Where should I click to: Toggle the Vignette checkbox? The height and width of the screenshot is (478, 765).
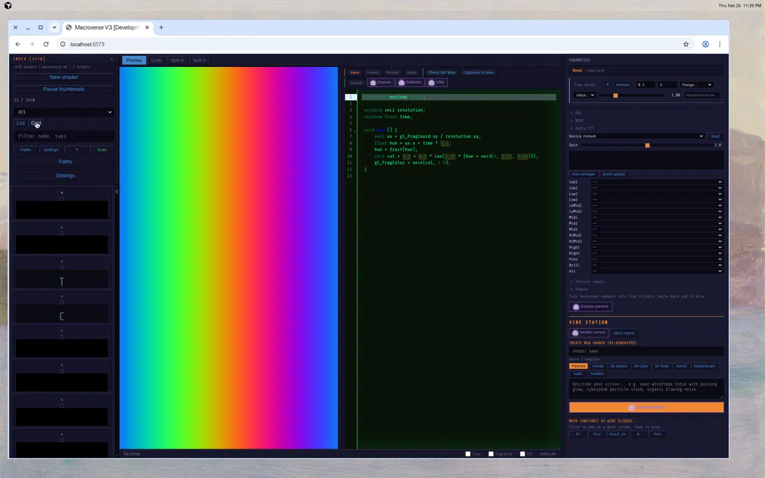491,454
